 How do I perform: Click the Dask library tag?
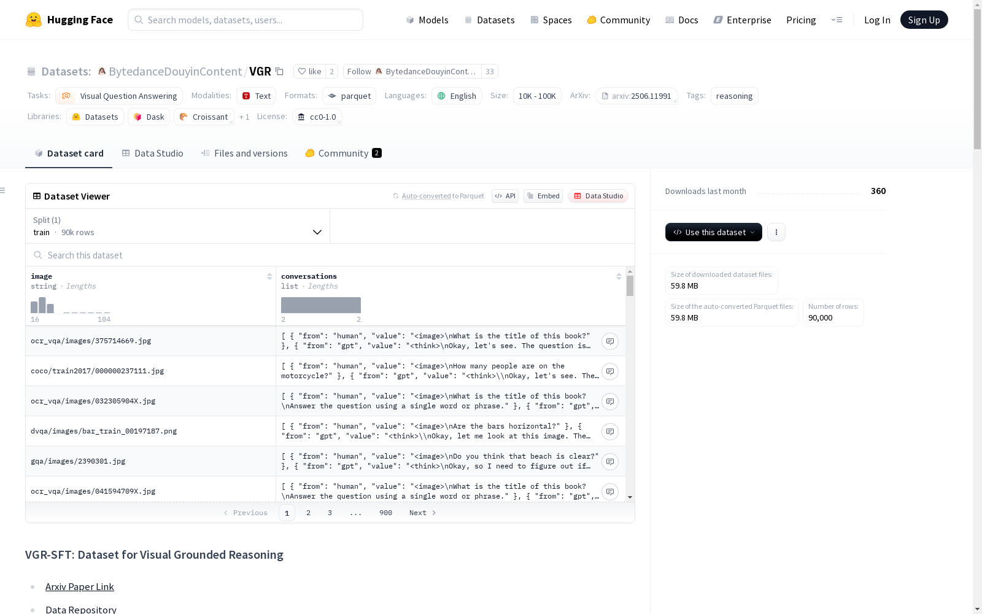pyautogui.click(x=149, y=117)
